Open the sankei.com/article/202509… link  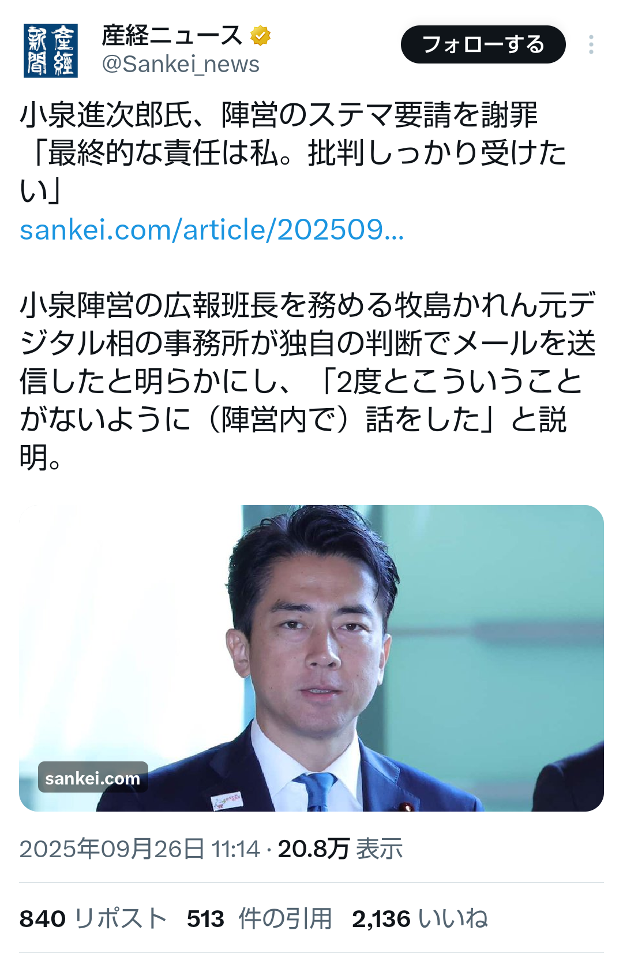pyautogui.click(x=212, y=230)
